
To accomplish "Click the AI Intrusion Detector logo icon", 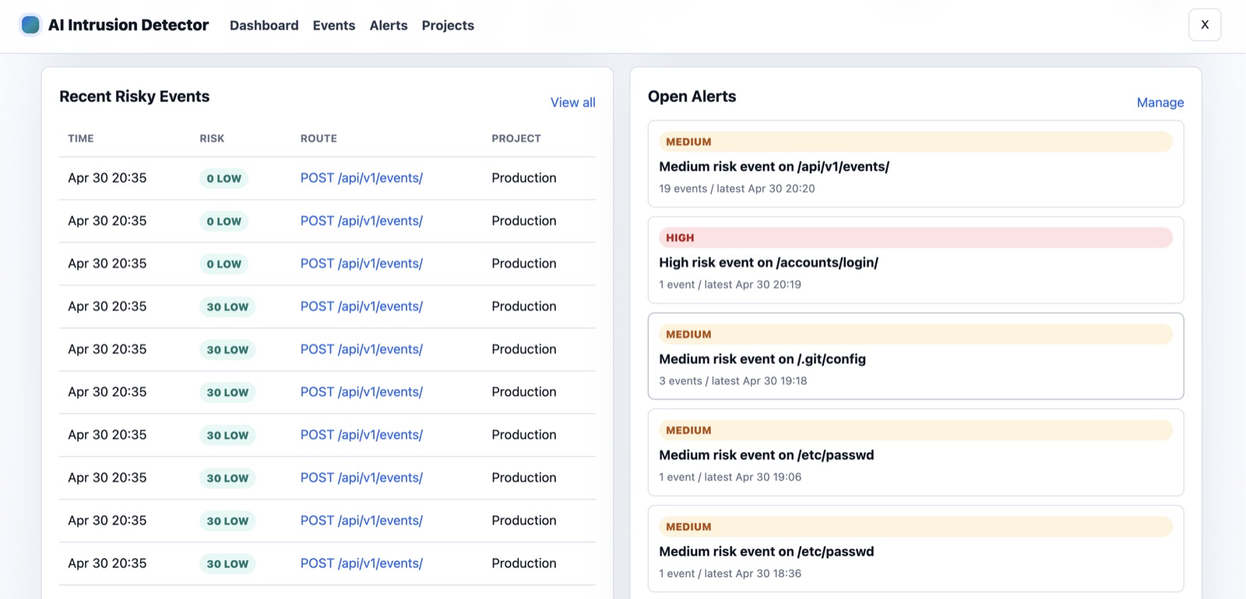I will [x=30, y=25].
